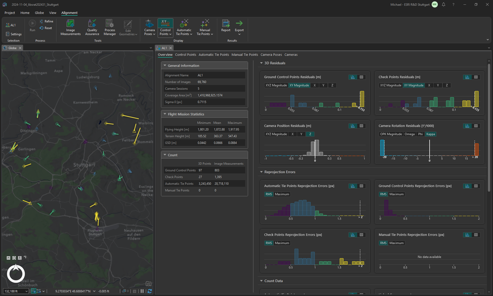The image size is (493, 296).
Task: Open the map scale dropdown
Action: tap(27, 291)
